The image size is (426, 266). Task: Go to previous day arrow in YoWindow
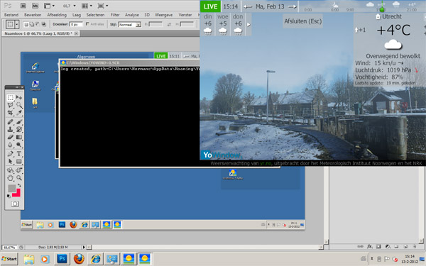[x=248, y=6]
